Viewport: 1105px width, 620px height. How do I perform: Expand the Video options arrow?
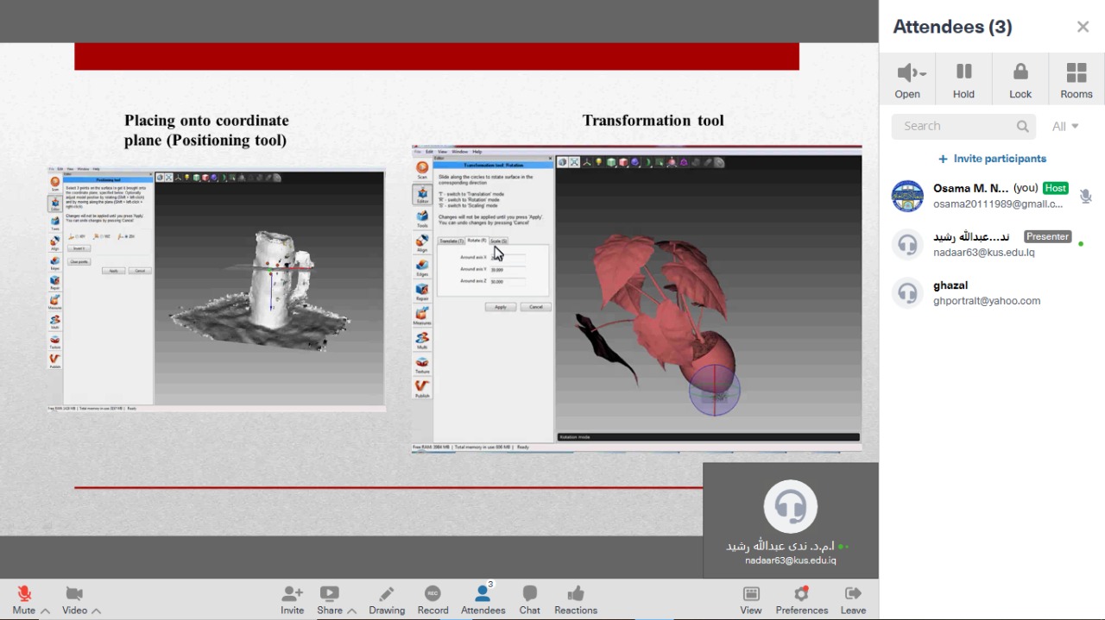tap(96, 611)
